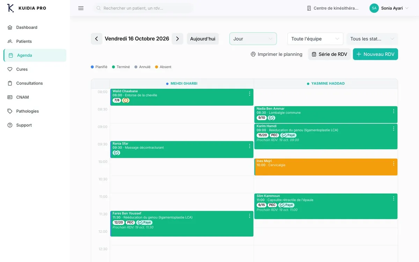This screenshot has height=262, width=419.
Task: Click the PEC badge on Slim Kammoun appointment
Action: coord(272,205)
